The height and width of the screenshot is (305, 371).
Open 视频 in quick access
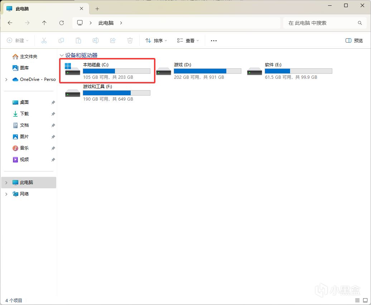point(20,160)
